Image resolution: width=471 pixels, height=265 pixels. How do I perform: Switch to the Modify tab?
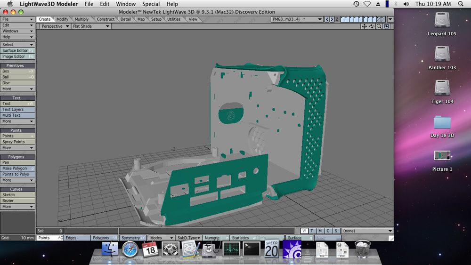coord(62,19)
